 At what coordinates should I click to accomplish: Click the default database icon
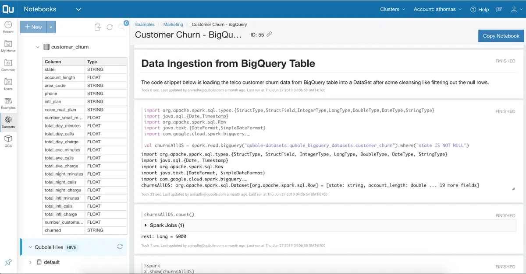[39, 262]
